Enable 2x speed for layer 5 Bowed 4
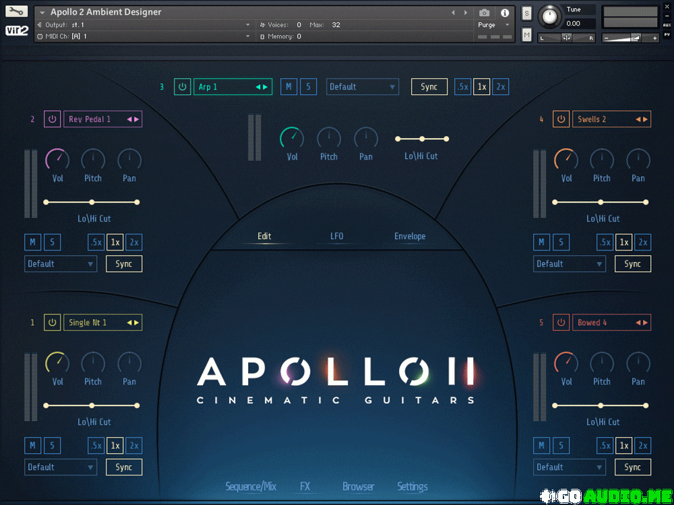674x505 pixels. coord(643,446)
